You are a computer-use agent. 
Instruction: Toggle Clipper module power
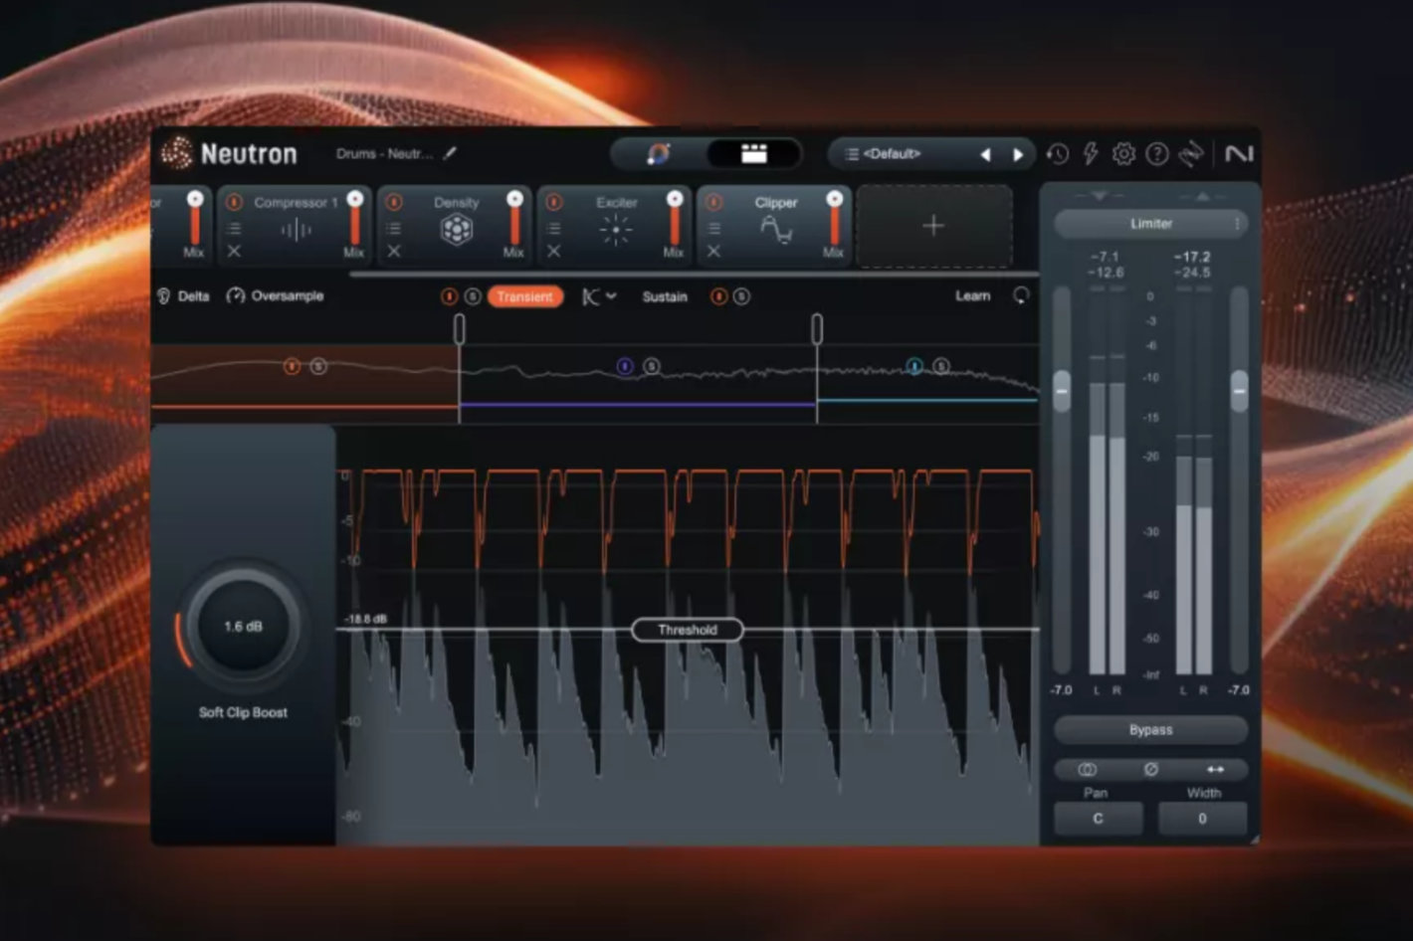coord(713,202)
